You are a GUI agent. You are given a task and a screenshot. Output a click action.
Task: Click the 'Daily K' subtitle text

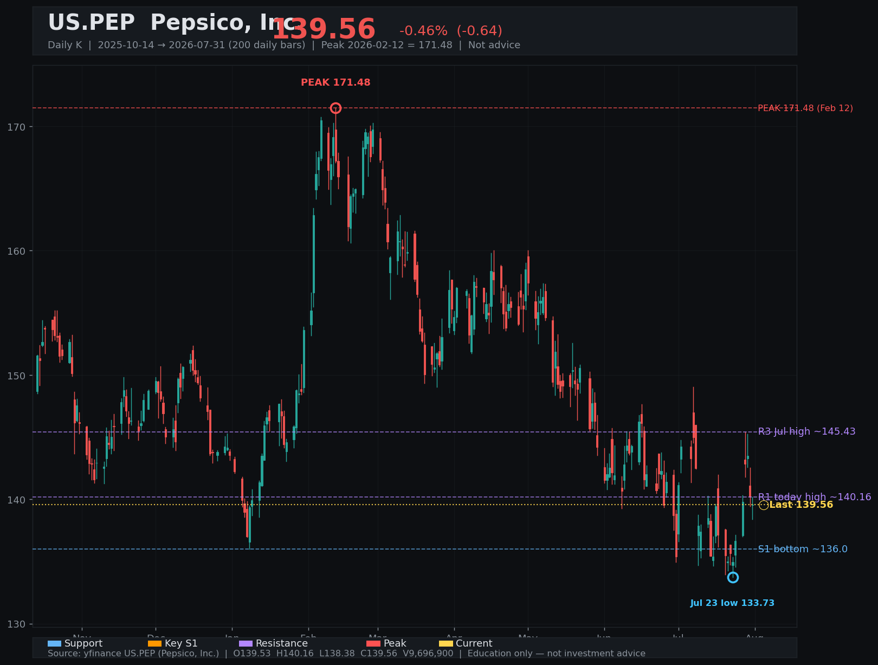(65, 45)
